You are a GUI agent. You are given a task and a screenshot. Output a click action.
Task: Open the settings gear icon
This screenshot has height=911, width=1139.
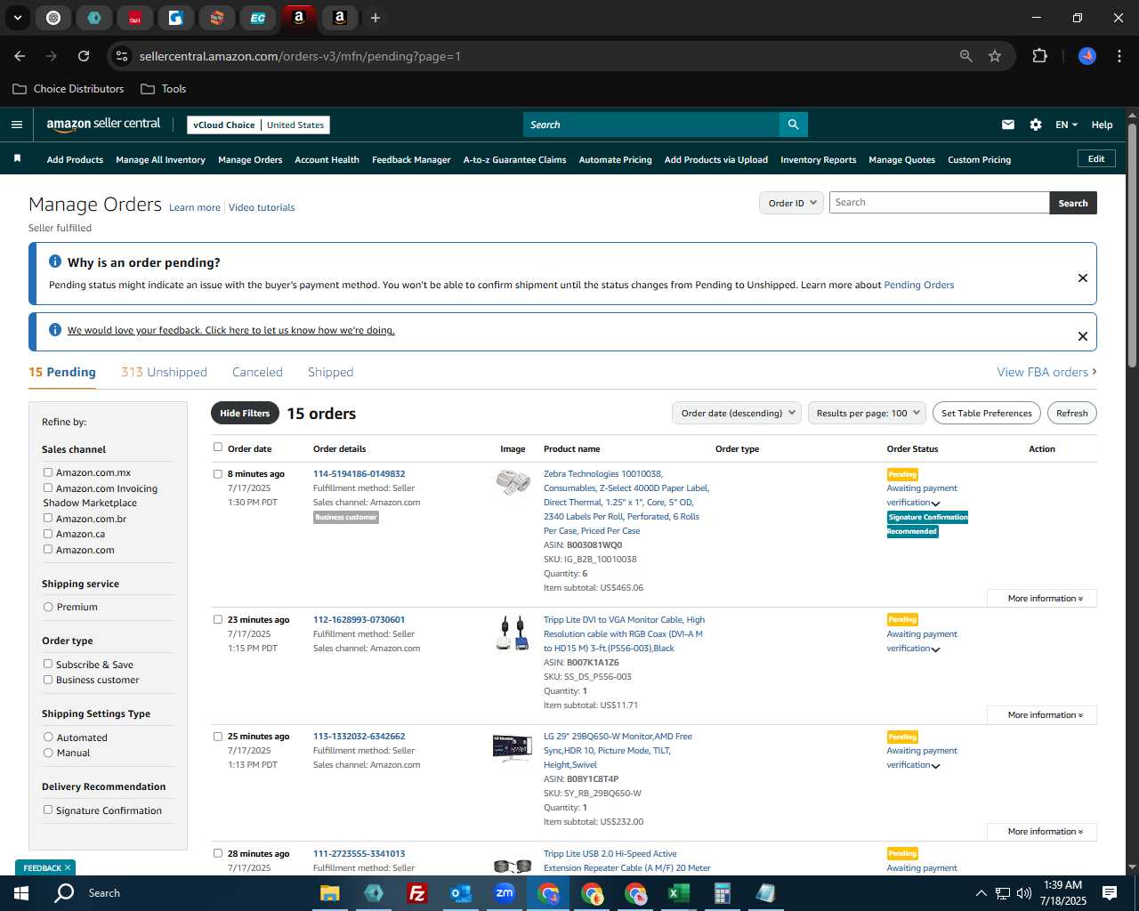[1035, 125]
